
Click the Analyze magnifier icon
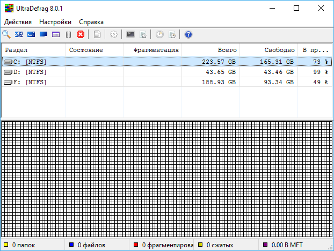pos(6,34)
